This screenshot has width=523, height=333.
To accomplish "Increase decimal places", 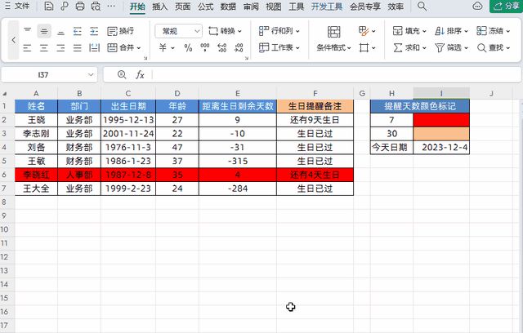I will tap(222, 48).
